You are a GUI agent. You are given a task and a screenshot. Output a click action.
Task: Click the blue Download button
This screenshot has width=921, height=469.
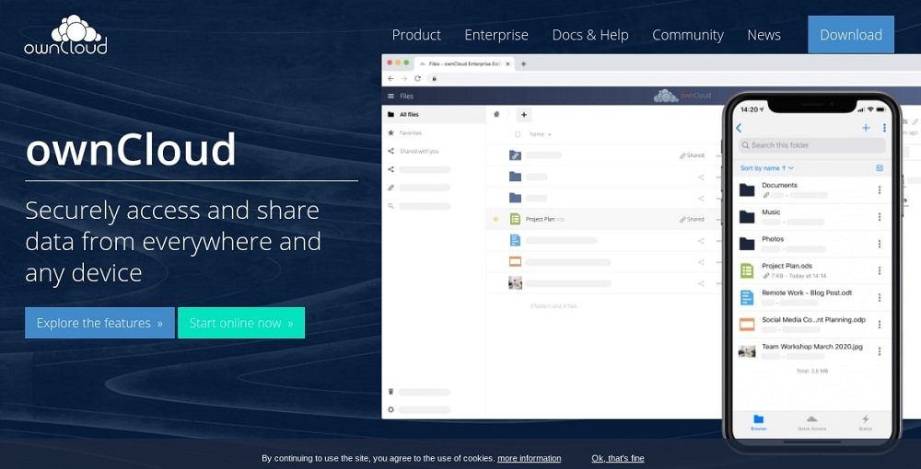[851, 35]
